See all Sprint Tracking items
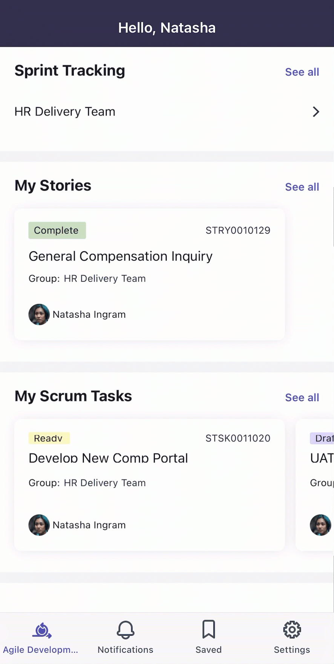 coord(302,72)
